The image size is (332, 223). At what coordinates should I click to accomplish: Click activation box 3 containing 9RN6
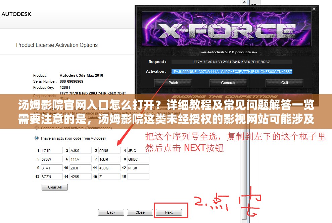[109, 150]
